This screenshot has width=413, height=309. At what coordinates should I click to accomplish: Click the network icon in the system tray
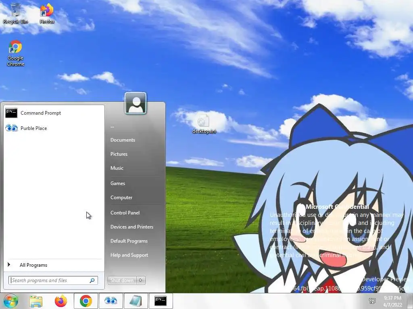[x=372, y=301]
